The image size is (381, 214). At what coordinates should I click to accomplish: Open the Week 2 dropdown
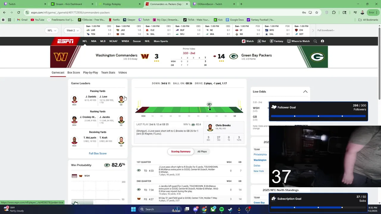click(73, 30)
